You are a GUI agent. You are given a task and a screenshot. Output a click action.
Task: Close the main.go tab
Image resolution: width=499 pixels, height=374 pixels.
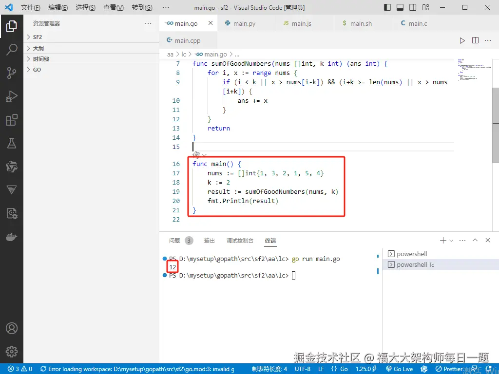coord(211,23)
